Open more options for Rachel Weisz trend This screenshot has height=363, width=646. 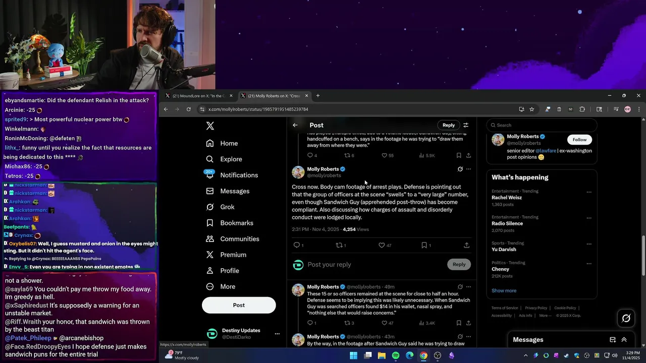coord(589,192)
